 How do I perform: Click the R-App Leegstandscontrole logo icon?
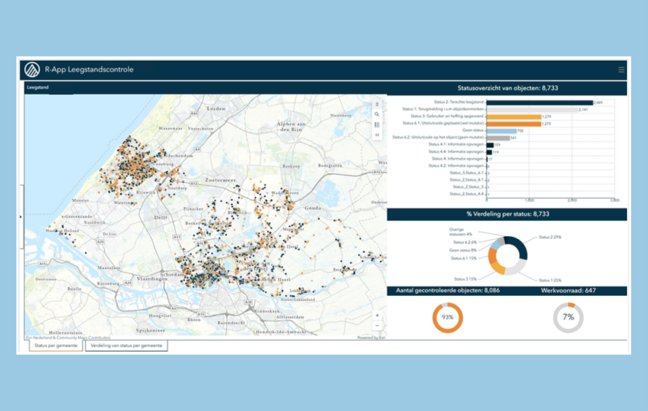click(x=32, y=70)
